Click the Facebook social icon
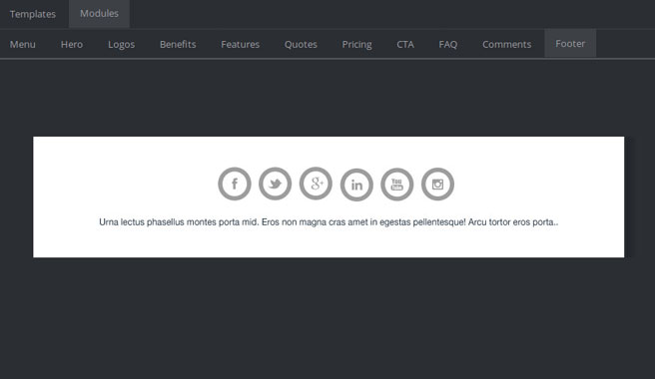 coord(235,184)
